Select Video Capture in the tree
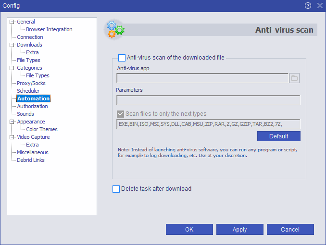 coord(33,137)
